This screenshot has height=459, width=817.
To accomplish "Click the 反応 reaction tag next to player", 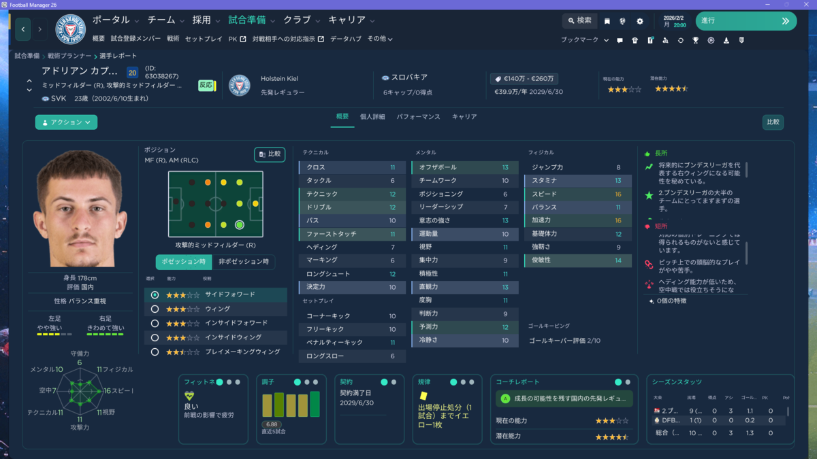I will [206, 85].
